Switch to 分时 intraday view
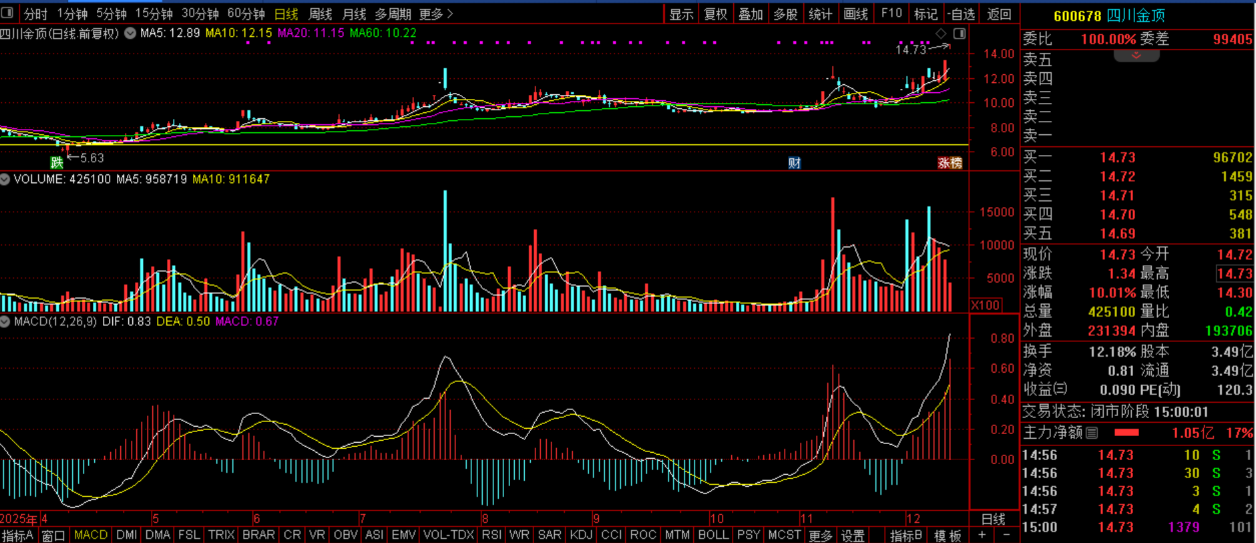Image resolution: width=1256 pixels, height=543 pixels. tap(35, 13)
